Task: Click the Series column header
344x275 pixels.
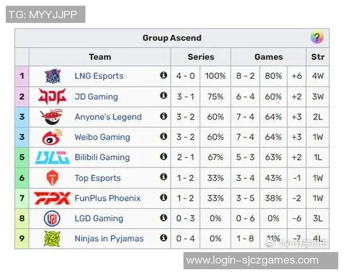Action: tap(201, 57)
